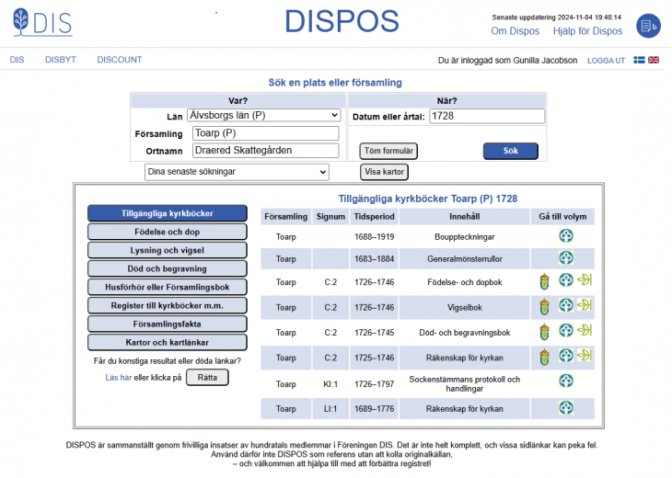Expand the Län dropdown Älvsborgs län (P)
672x478 pixels.
[264, 115]
